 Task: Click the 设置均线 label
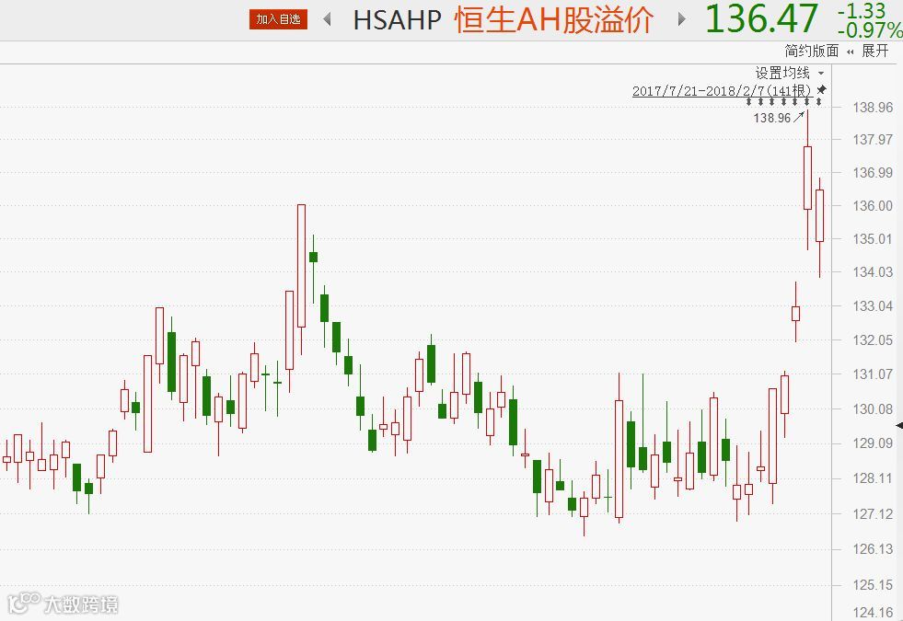click(x=782, y=73)
